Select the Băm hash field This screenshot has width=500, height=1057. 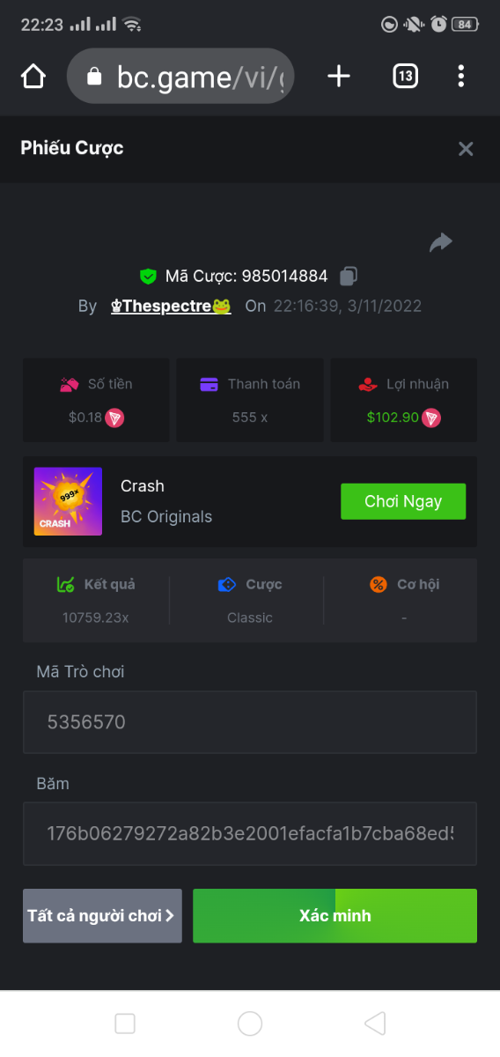250,833
